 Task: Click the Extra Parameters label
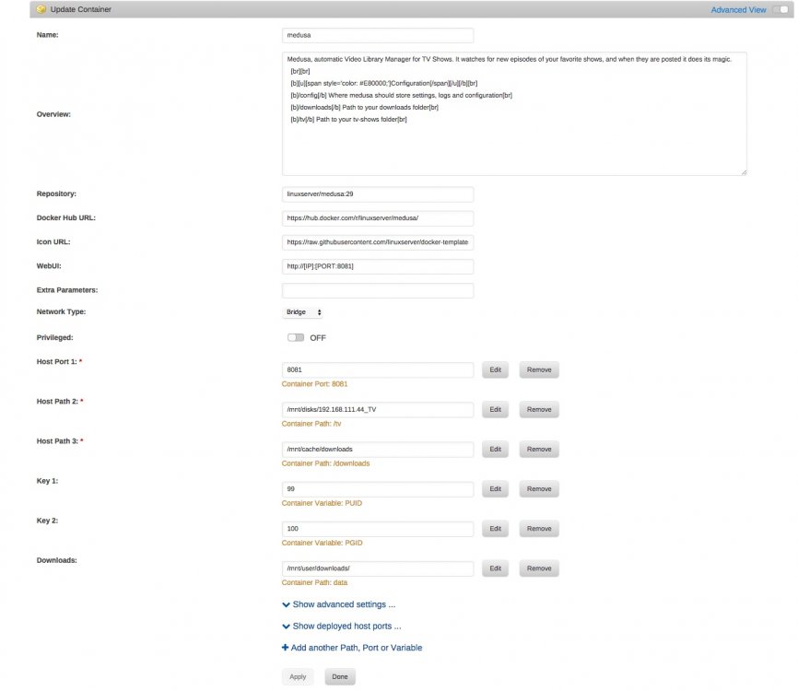[67, 290]
